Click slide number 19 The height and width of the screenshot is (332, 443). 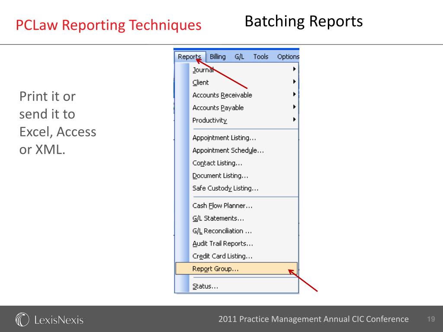[x=431, y=319]
